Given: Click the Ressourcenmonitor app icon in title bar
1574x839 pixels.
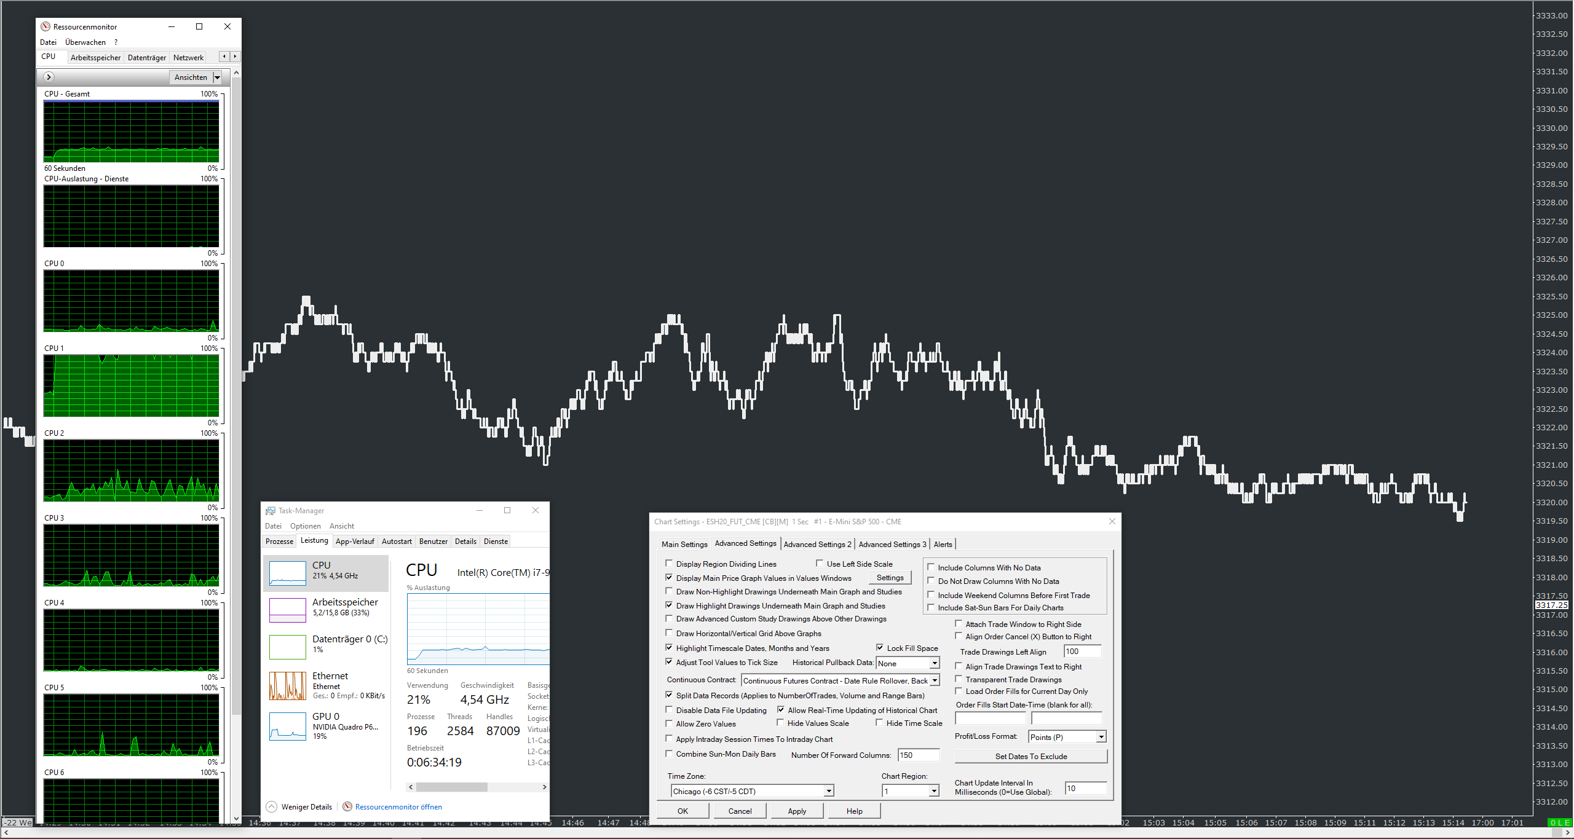Looking at the screenshot, I should click(x=45, y=26).
